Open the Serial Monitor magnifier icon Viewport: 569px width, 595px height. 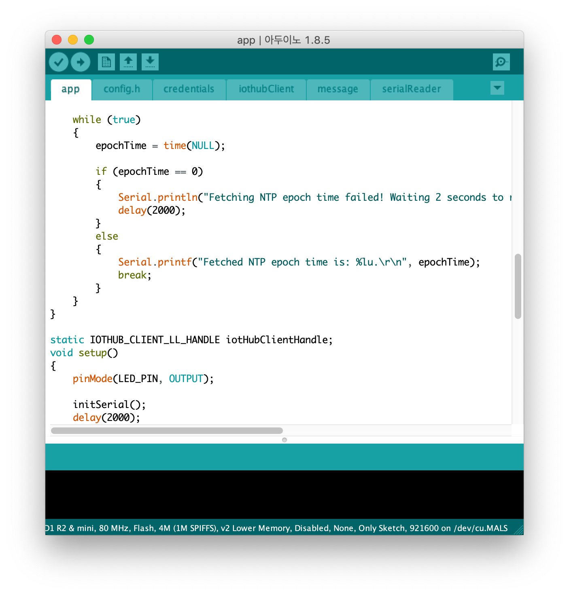pos(501,62)
